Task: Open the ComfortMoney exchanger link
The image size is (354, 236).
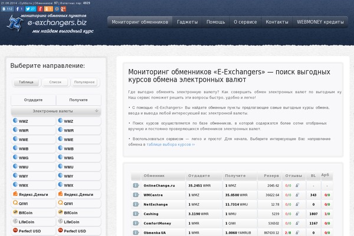Action: (157, 224)
